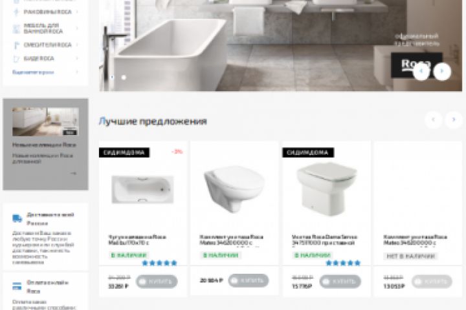Click the bidet icon beside Биде Roca
Image resolution: width=466 pixels, height=310 pixels.
pyautogui.click(x=16, y=59)
